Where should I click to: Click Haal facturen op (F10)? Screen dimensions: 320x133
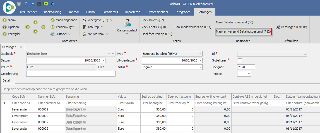(x=157, y=34)
